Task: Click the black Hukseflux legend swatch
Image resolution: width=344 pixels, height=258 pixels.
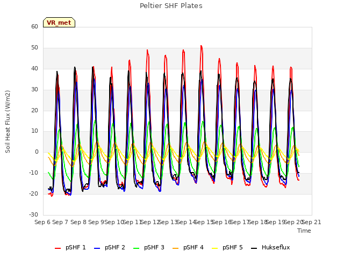Action: tap(254, 248)
